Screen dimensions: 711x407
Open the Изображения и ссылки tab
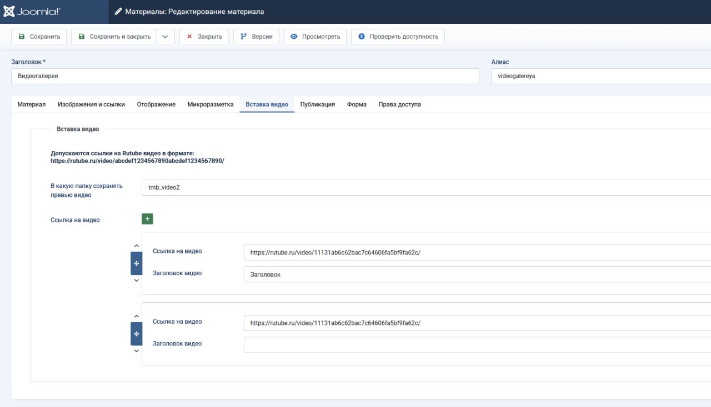pyautogui.click(x=91, y=104)
